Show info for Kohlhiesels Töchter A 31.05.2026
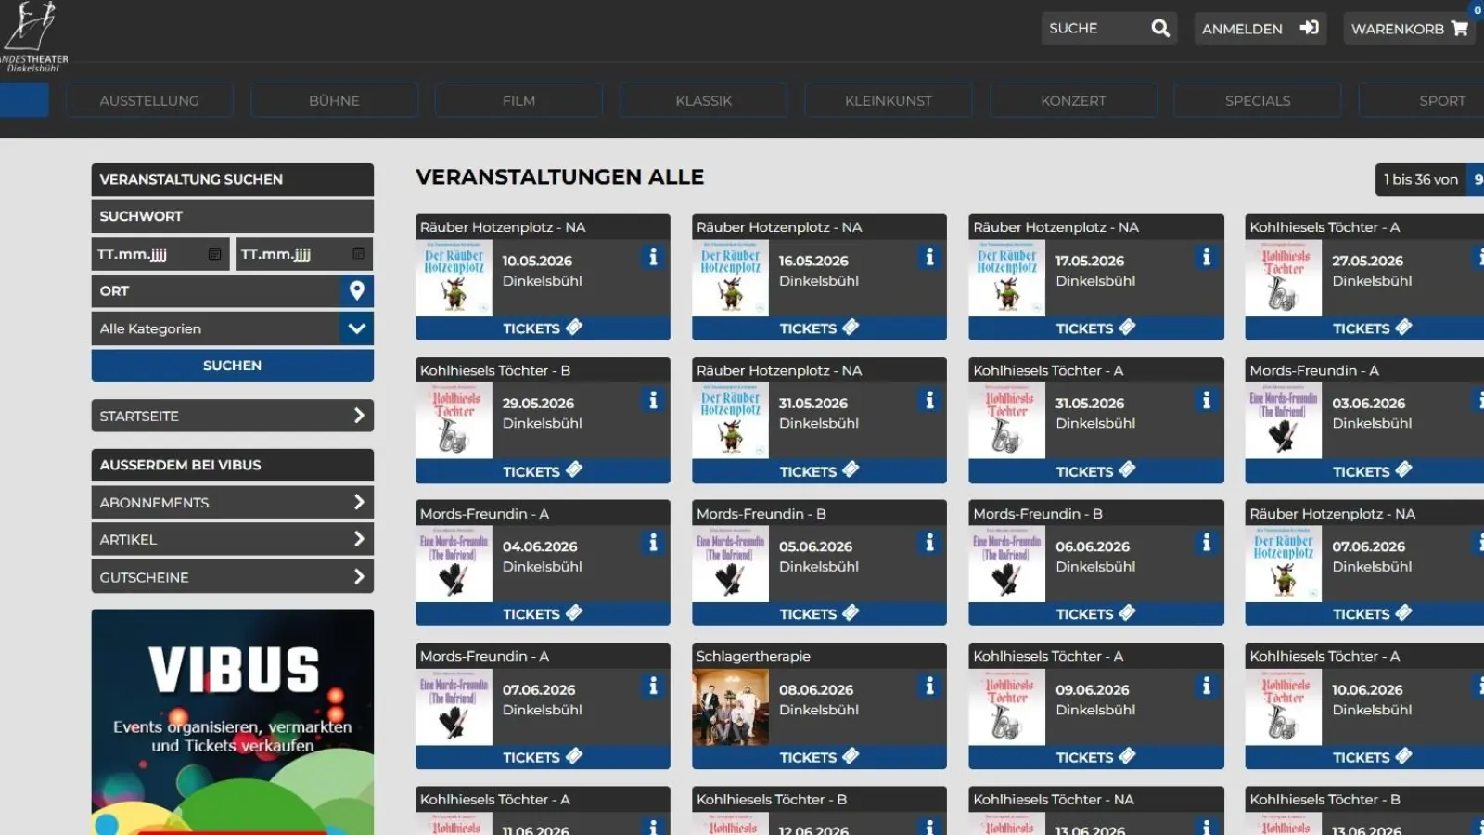This screenshot has height=835, width=1484. pos(1206,400)
